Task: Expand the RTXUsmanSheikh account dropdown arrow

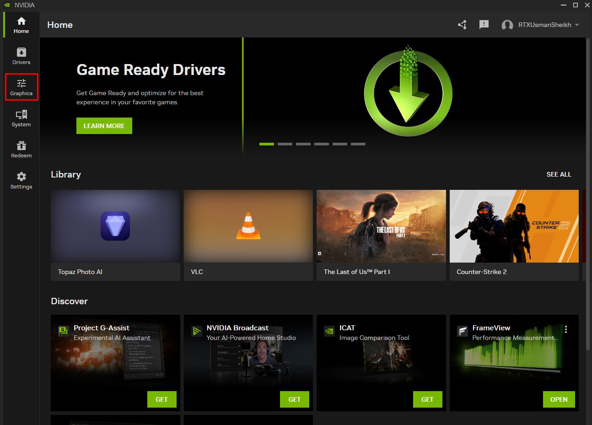Action: 577,25
